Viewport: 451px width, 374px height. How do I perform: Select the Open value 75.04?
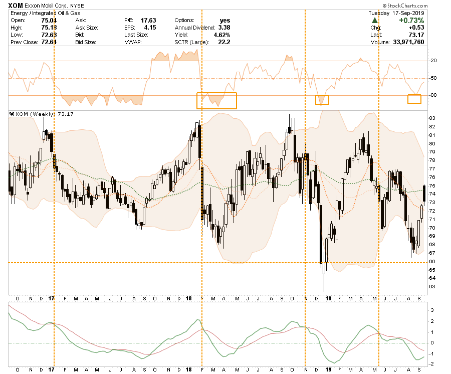pyautogui.click(x=49, y=21)
